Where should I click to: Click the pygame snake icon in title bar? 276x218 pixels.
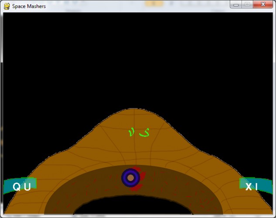pyautogui.click(x=7, y=6)
